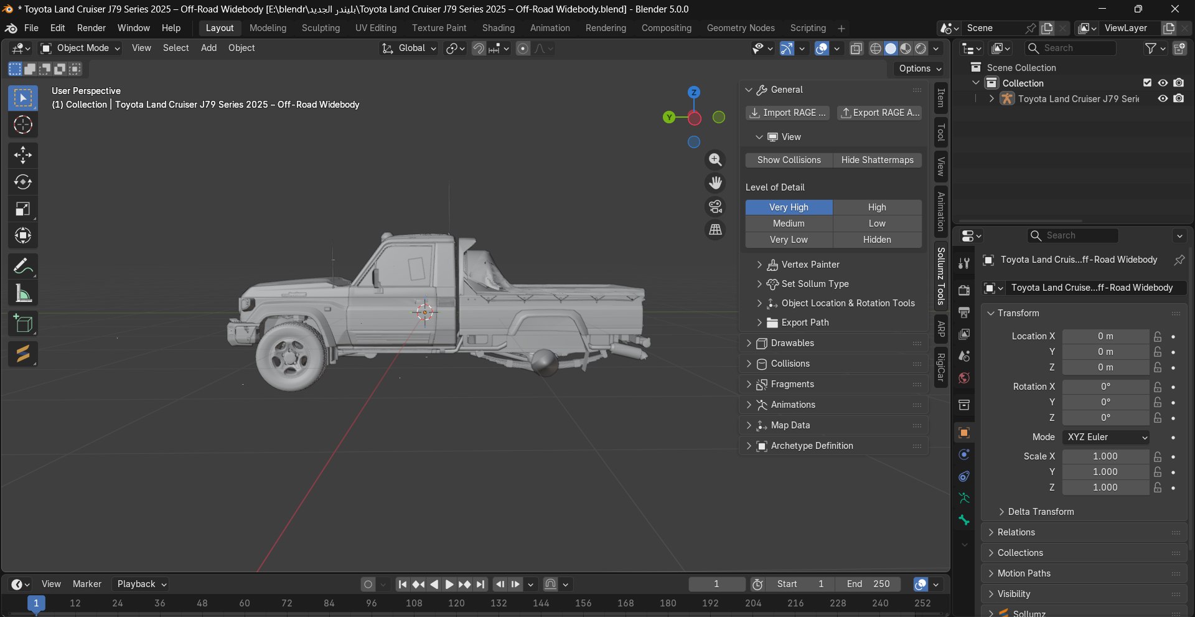Open the Global transform orientation dropdown
The height and width of the screenshot is (617, 1195).
pos(409,48)
